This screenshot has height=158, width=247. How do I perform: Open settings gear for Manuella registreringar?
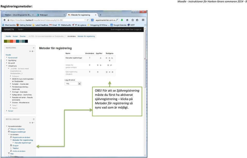[110, 60]
